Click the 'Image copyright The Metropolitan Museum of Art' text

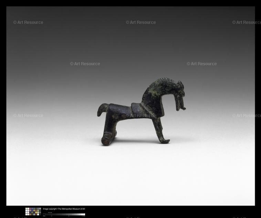[64, 209]
